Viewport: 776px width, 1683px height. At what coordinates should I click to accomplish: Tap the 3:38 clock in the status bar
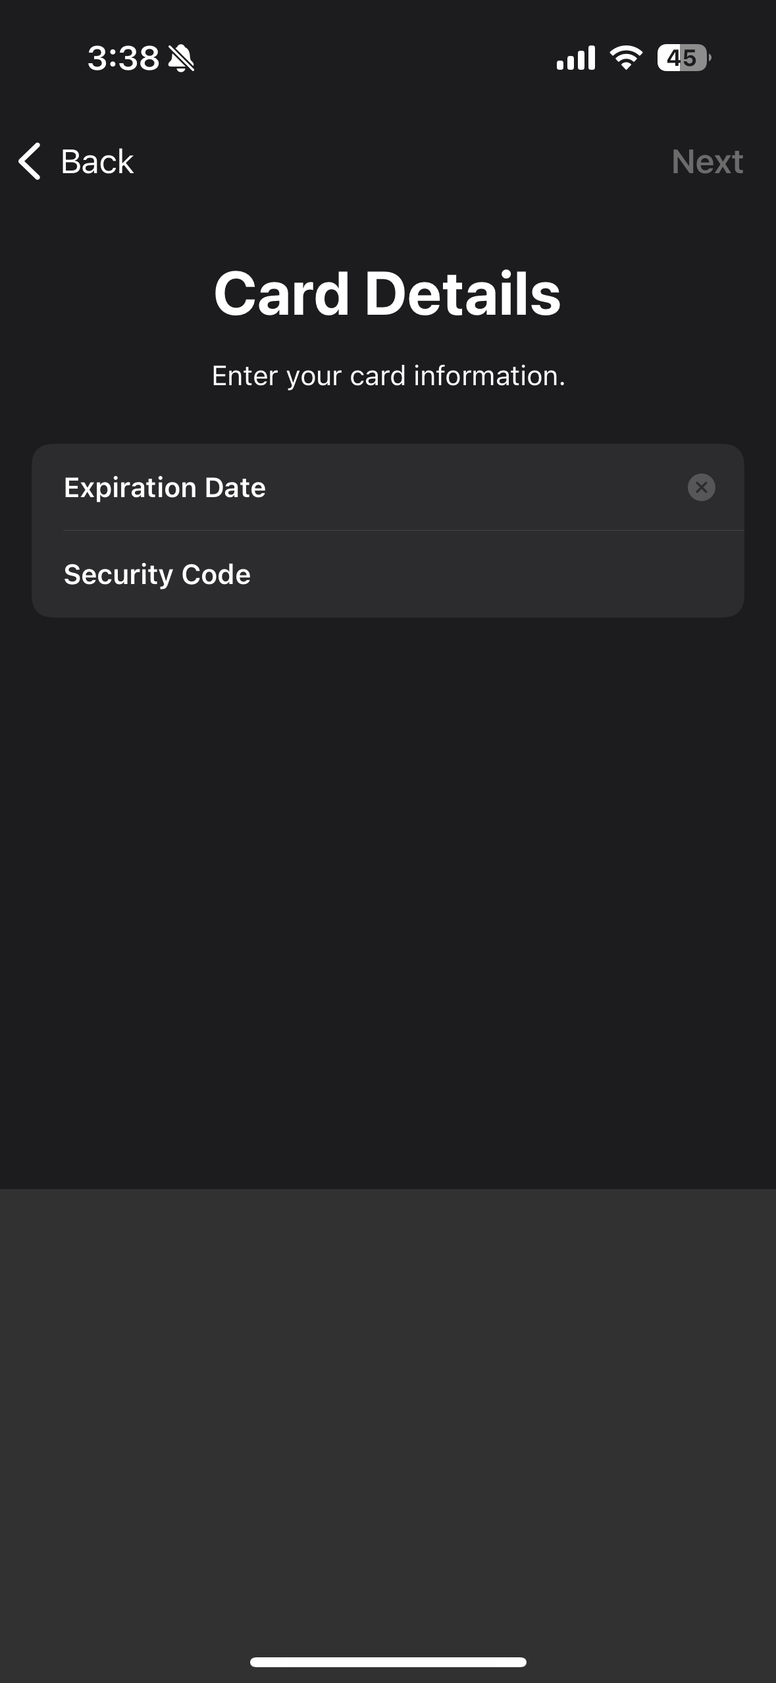click(123, 58)
